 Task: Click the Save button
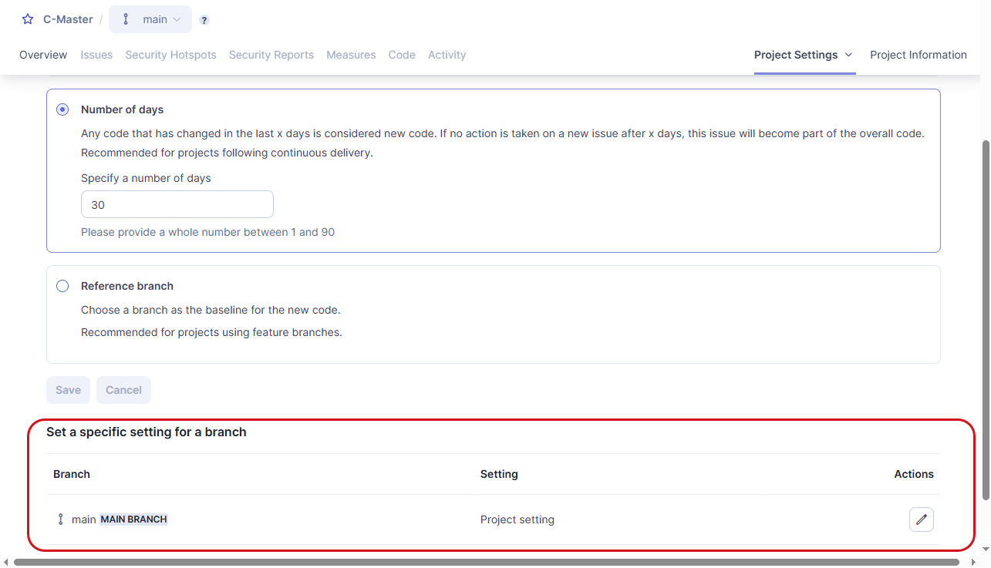coord(68,390)
